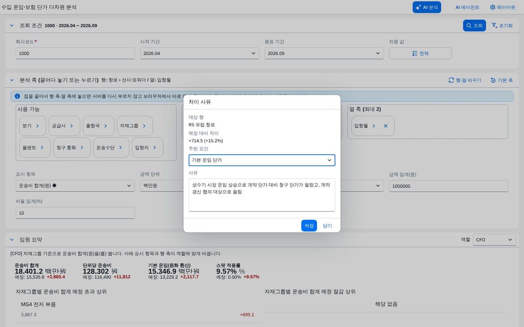
Task: Click the R5 유럽 항로 text
Action: (202, 125)
